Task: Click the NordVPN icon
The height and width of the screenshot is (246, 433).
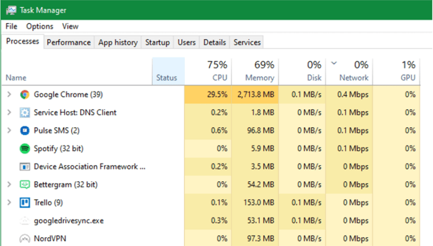Action: pos(24,239)
